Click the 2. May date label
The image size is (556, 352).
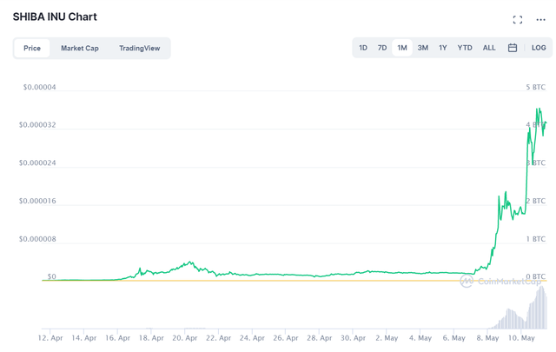click(387, 338)
